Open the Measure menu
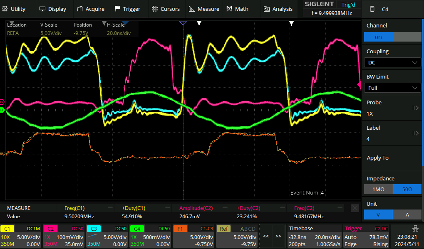 [x=204, y=9]
